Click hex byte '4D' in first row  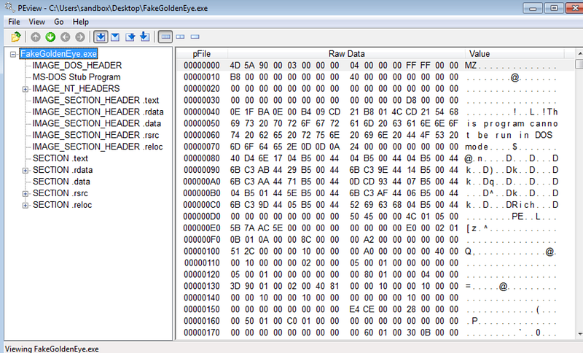[235, 66]
